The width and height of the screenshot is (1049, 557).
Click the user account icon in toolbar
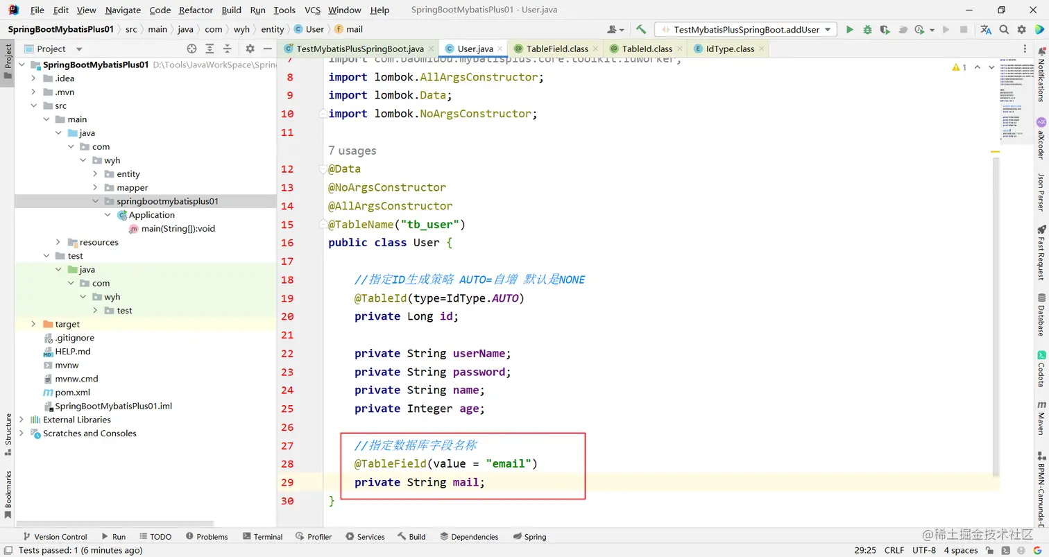coord(615,29)
